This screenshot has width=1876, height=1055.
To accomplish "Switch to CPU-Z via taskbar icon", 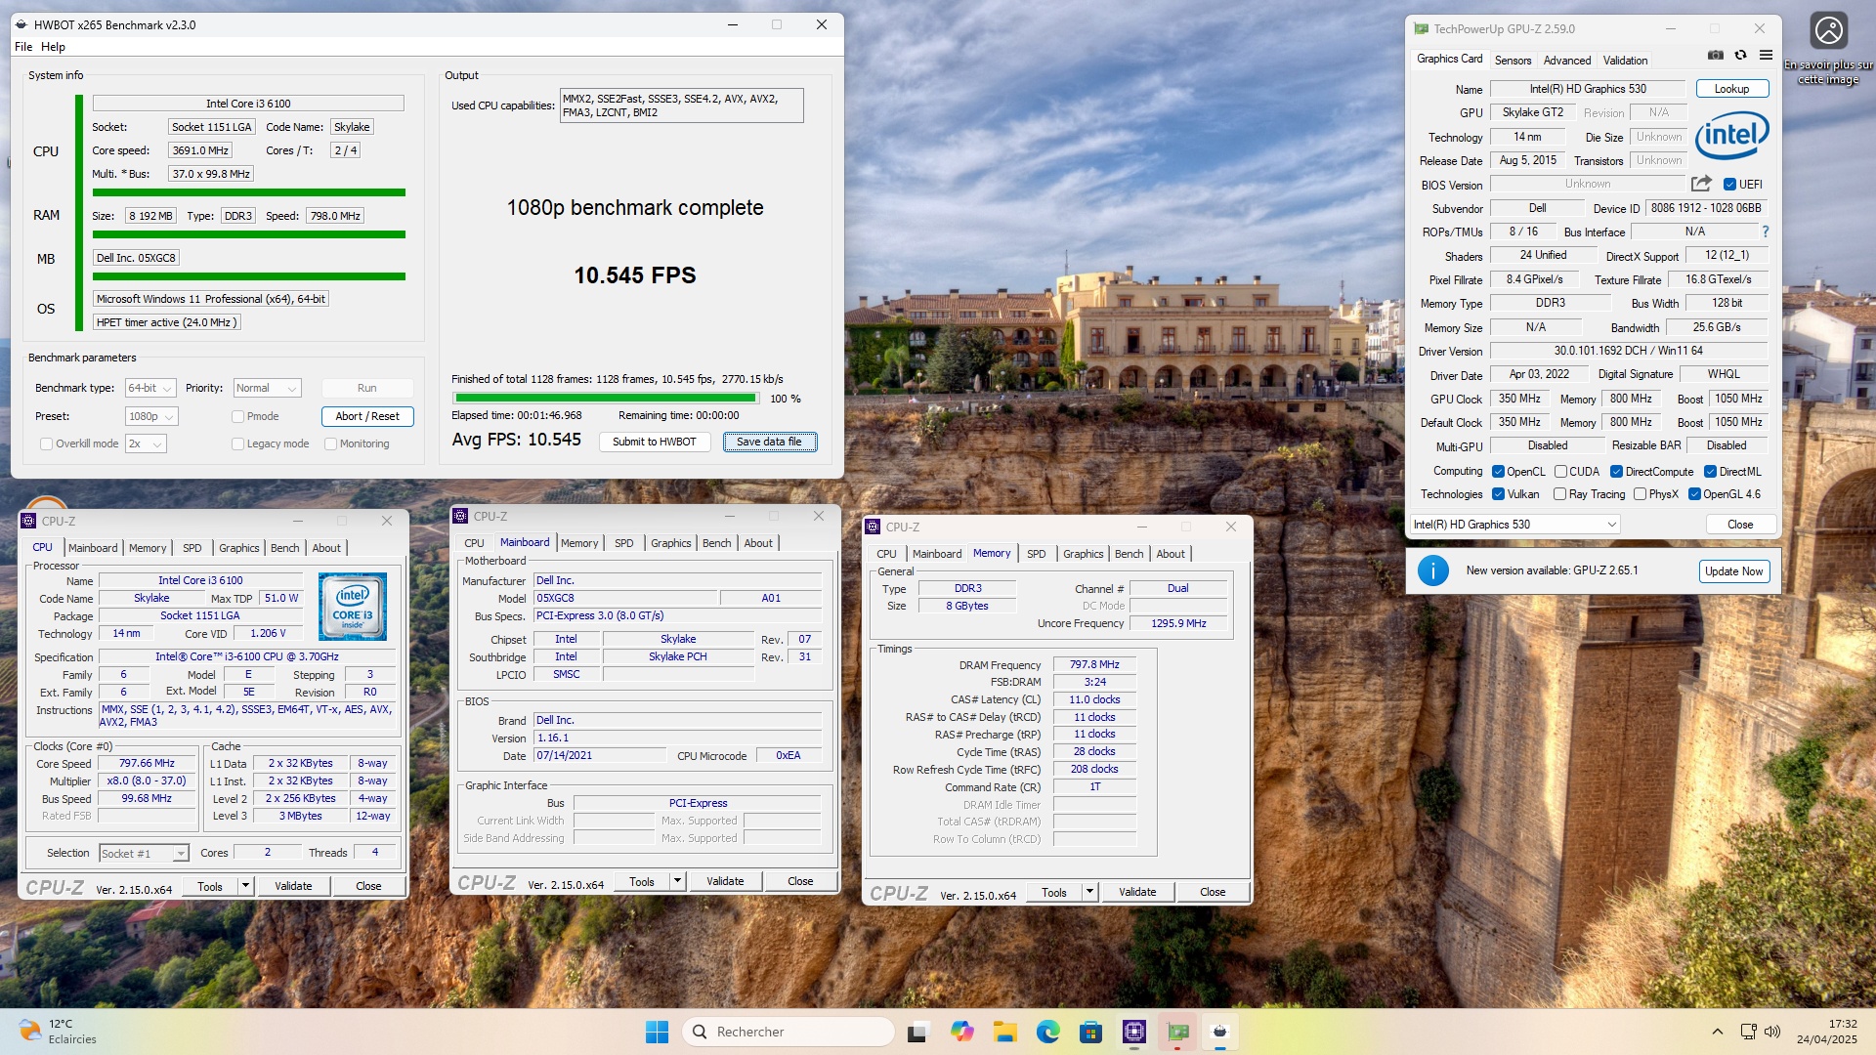I will click(x=1133, y=1032).
